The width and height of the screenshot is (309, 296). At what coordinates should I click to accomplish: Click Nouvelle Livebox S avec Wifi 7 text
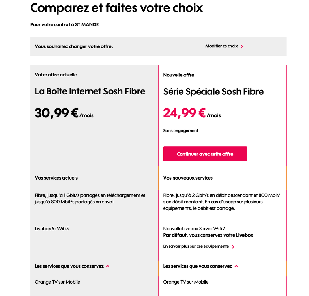[194, 229]
